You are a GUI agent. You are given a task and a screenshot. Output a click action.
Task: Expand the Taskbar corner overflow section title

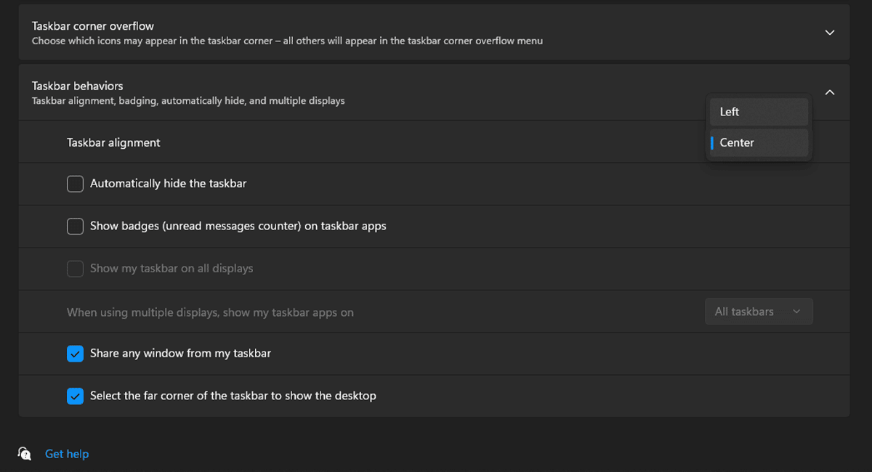click(93, 26)
